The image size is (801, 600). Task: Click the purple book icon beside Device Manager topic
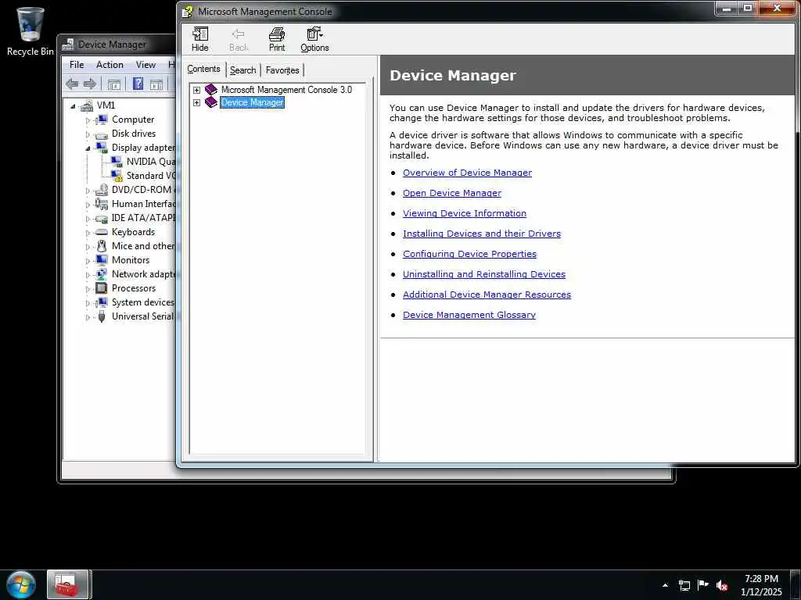211,102
